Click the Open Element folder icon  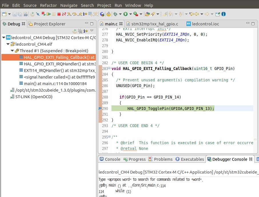click(x=147, y=14)
